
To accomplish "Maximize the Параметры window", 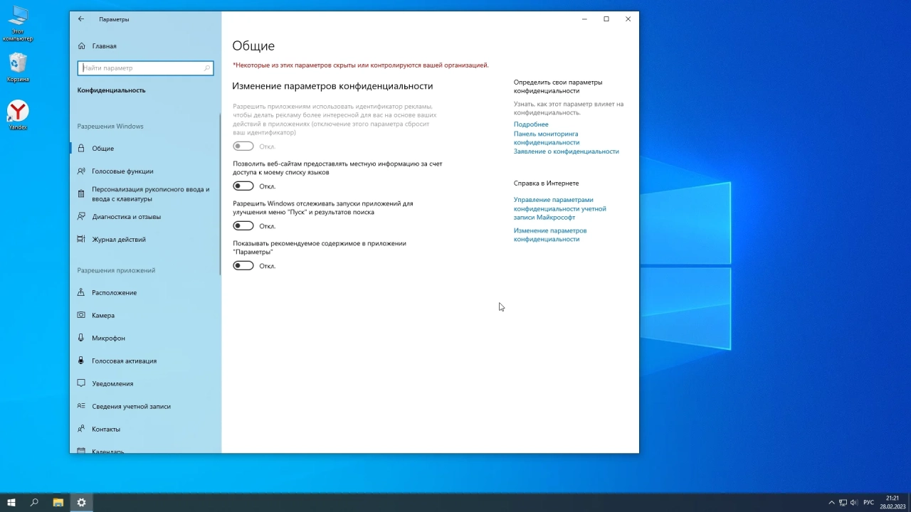I will pyautogui.click(x=606, y=19).
